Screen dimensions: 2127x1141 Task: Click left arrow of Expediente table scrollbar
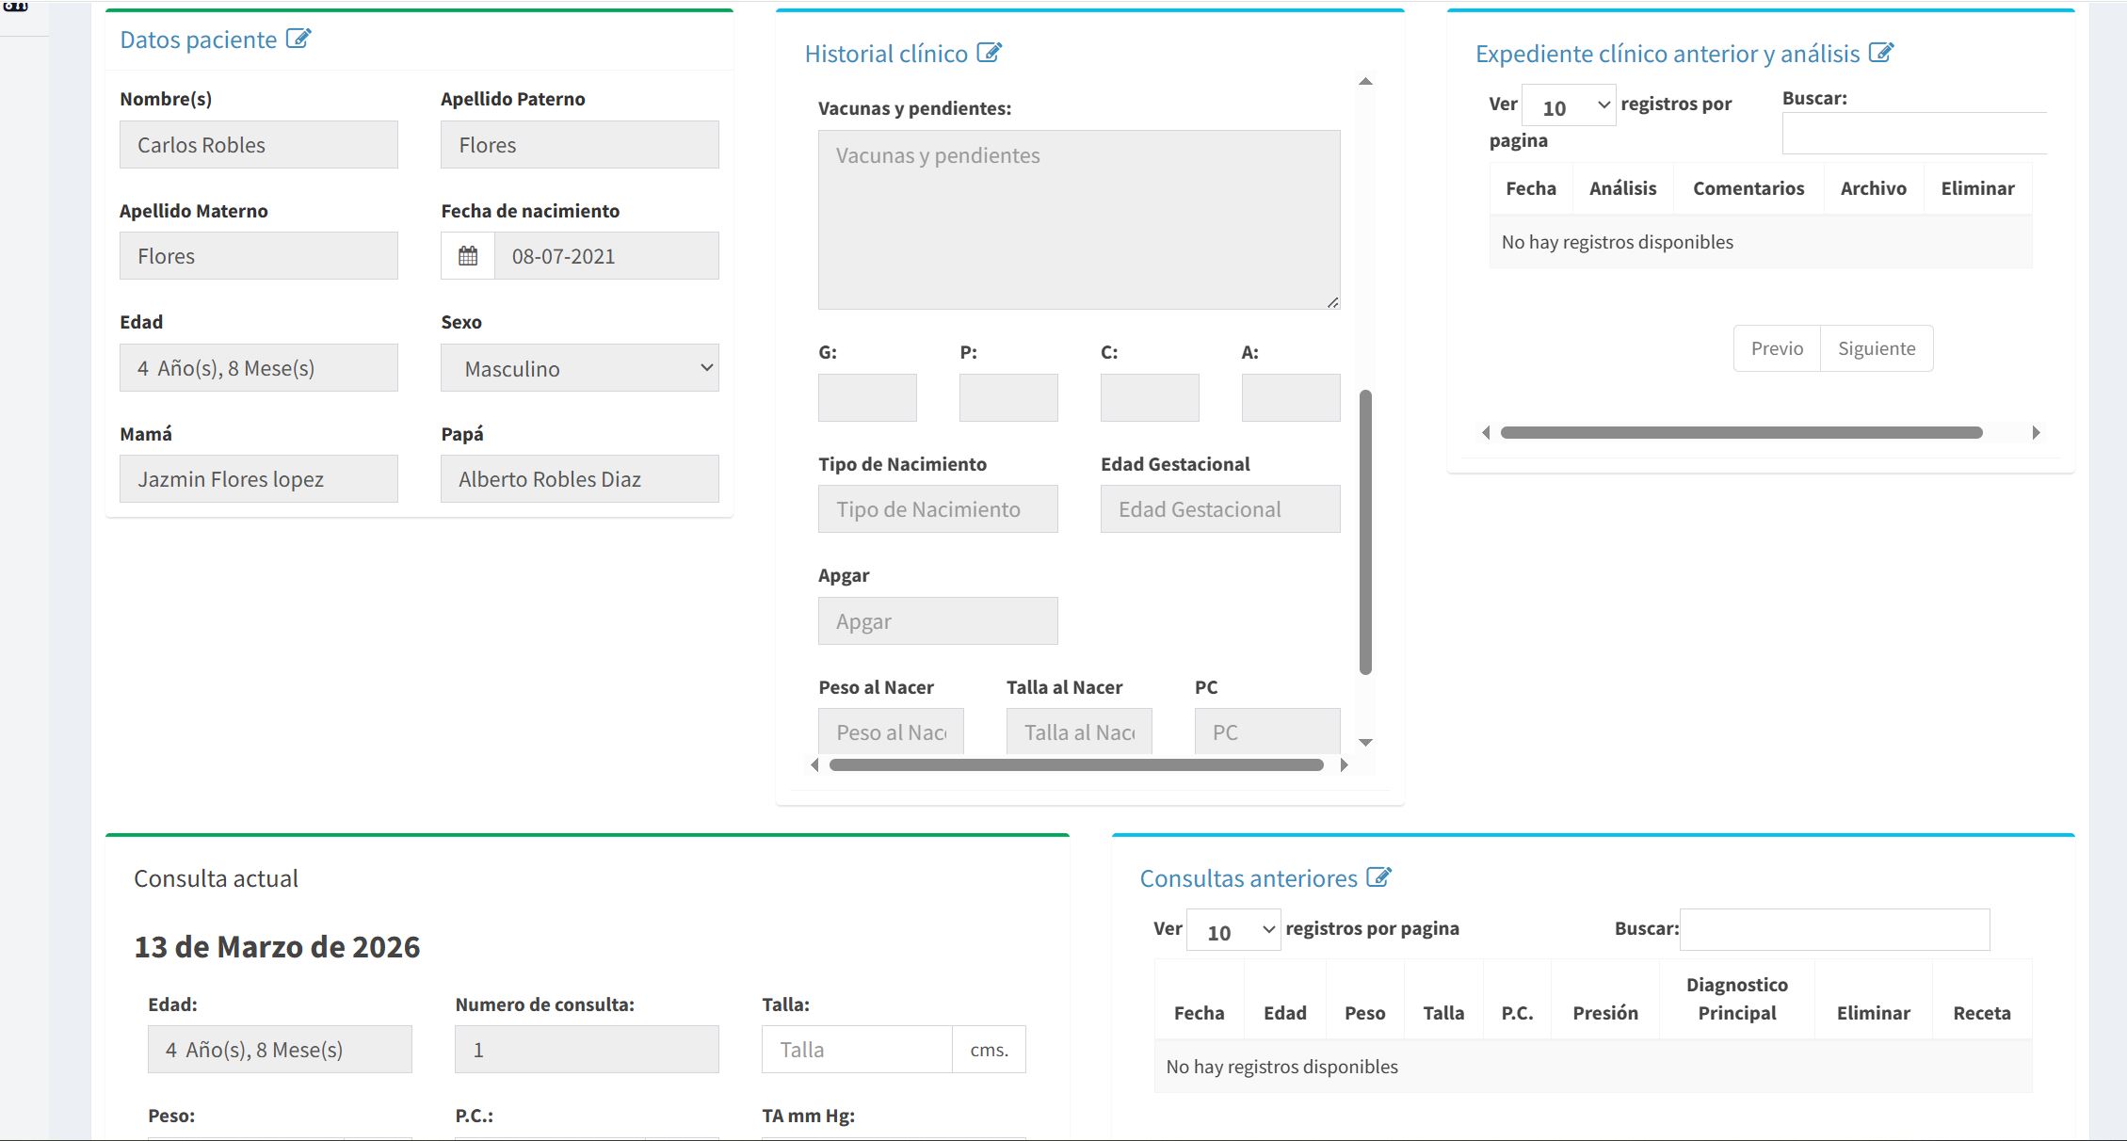pyautogui.click(x=1486, y=432)
